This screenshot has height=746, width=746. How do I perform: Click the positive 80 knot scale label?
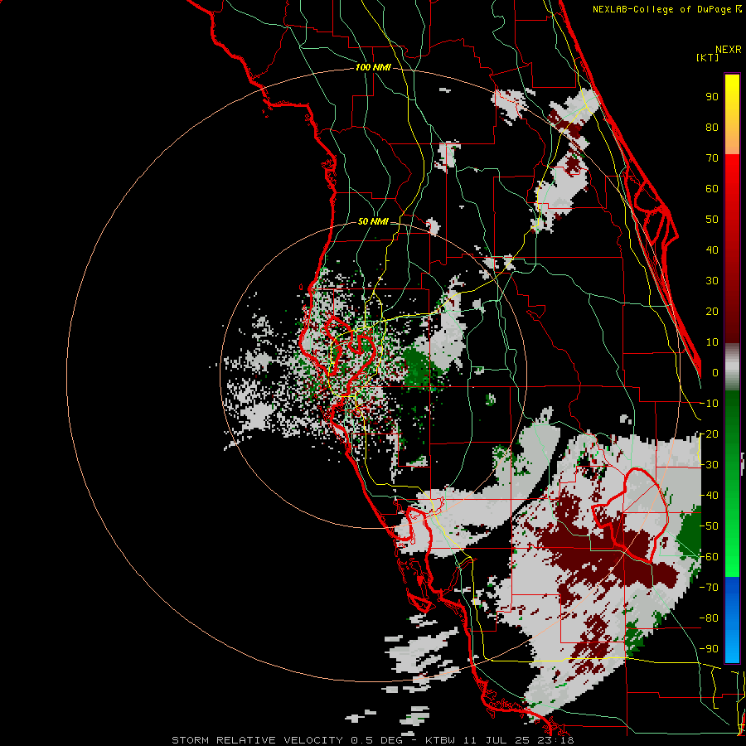coord(712,128)
